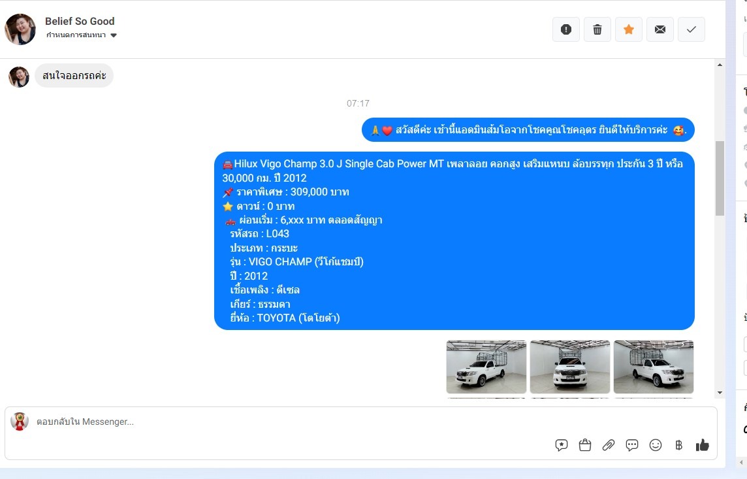Click chat scrollbar up arrow
This screenshot has height=479, width=747.
[720, 65]
